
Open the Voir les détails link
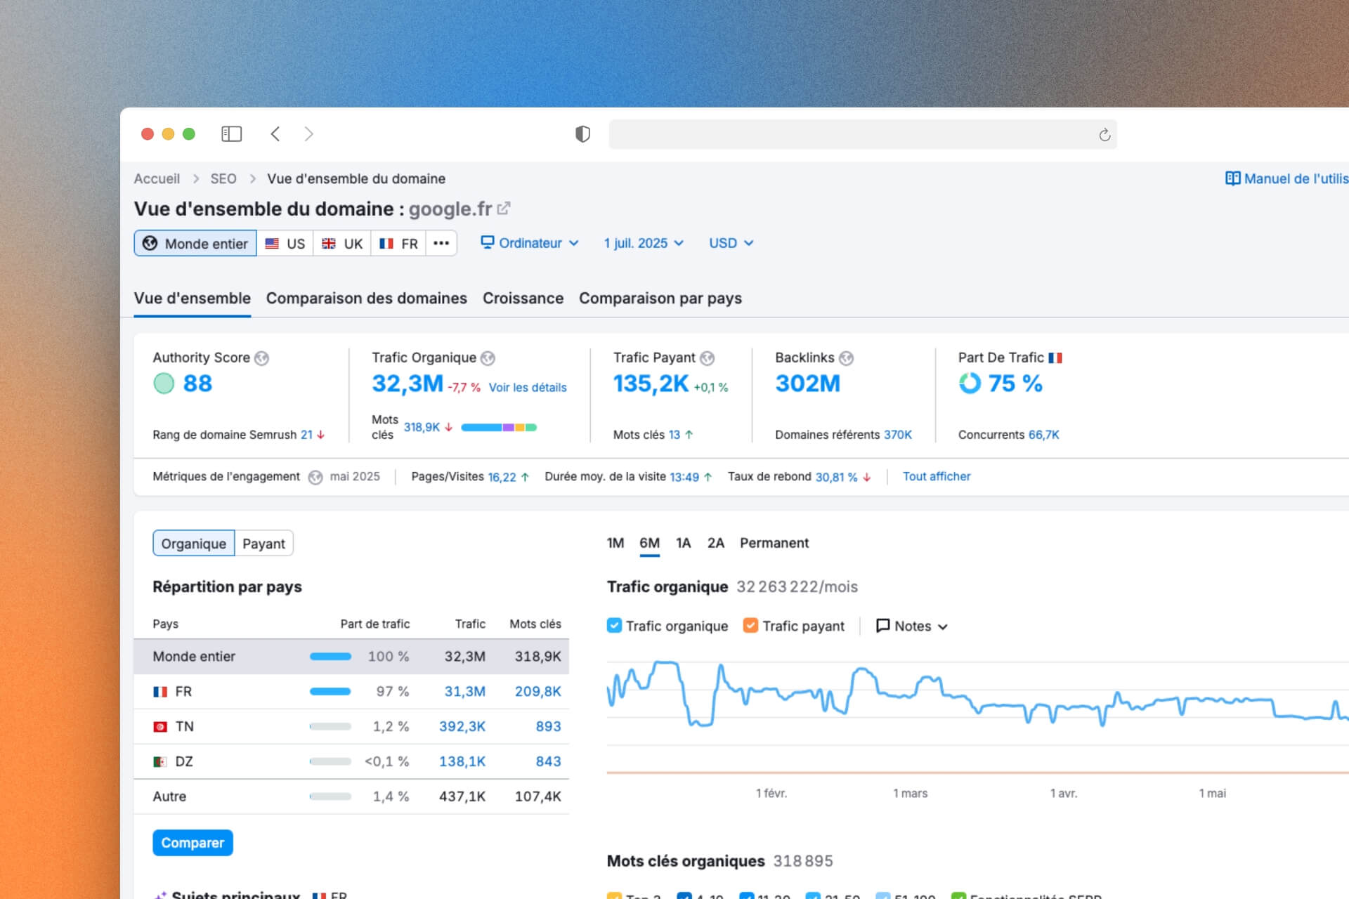pos(528,388)
